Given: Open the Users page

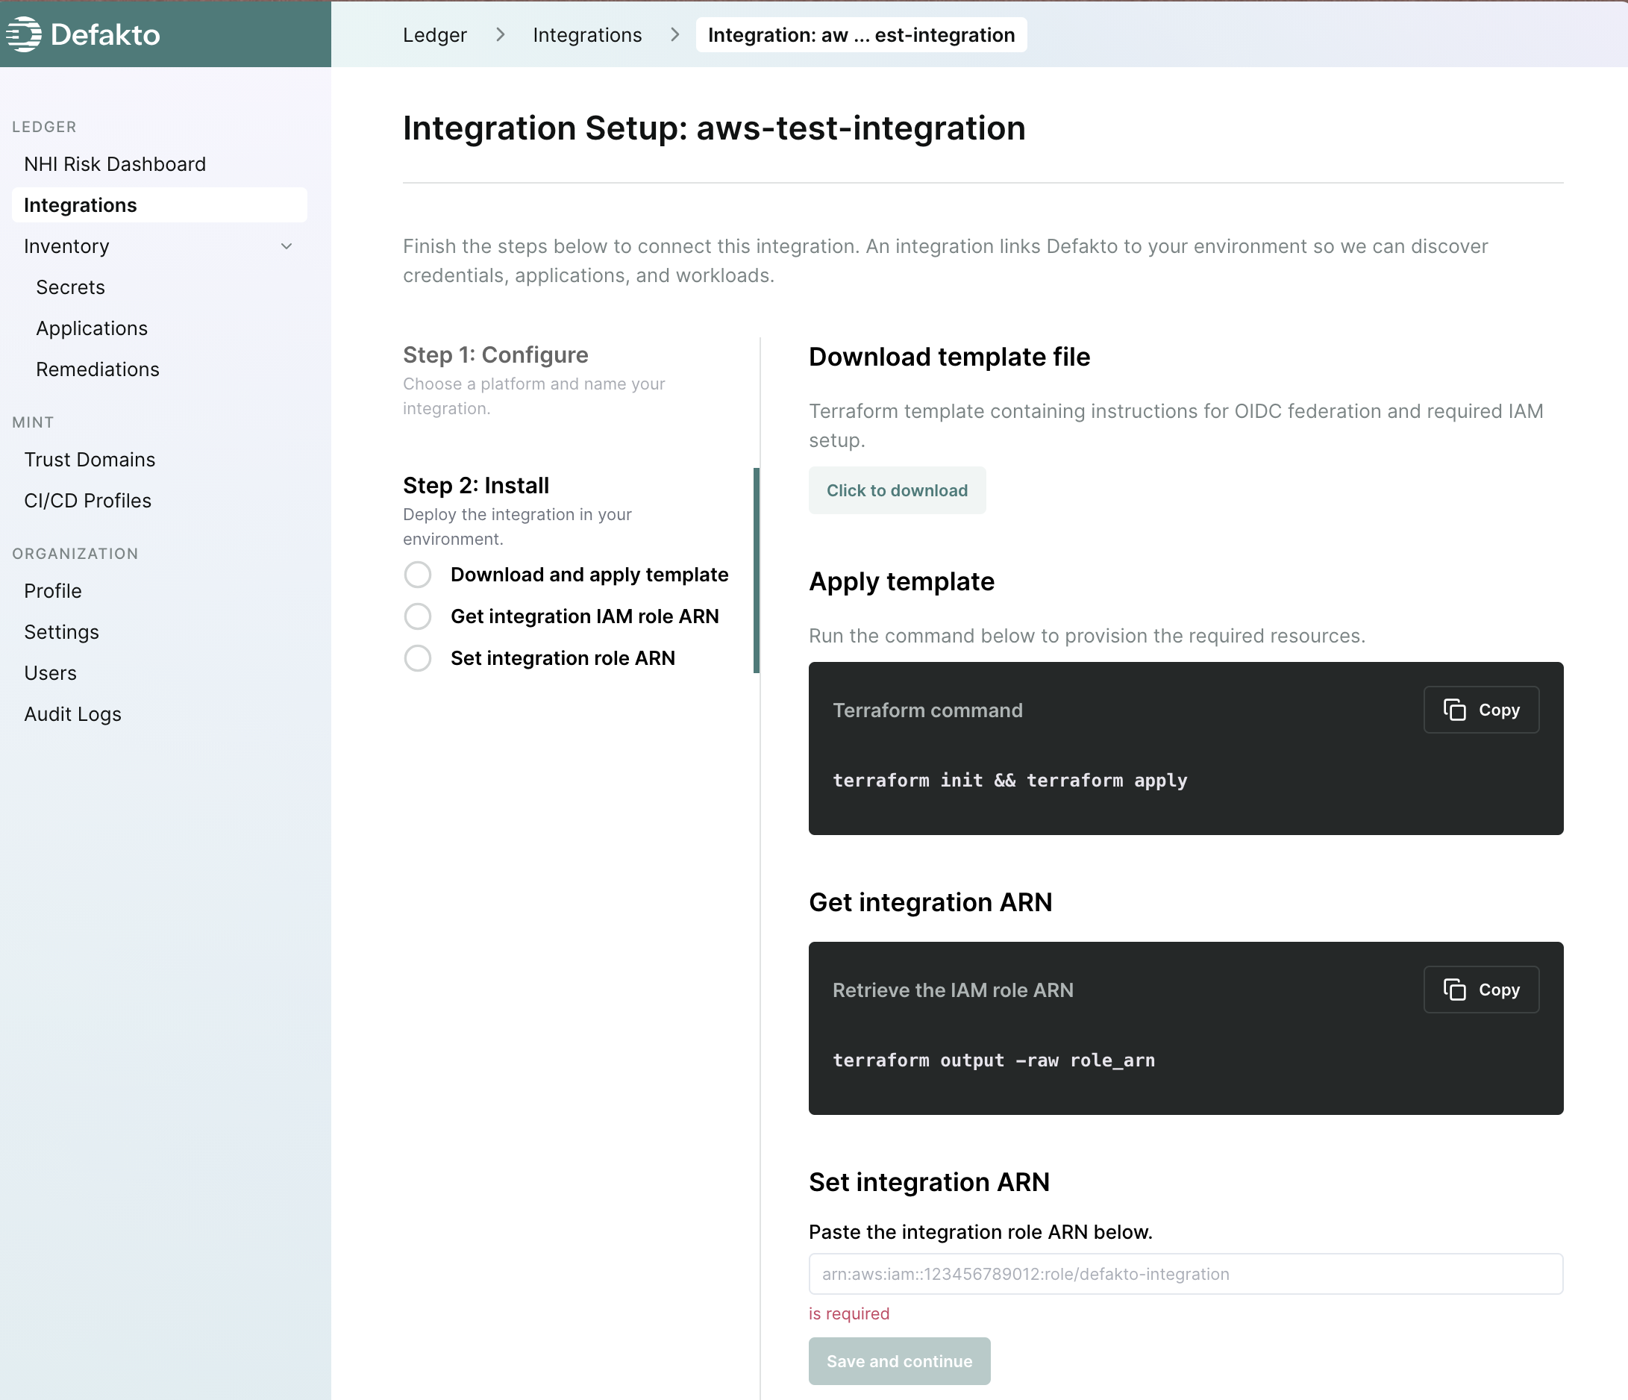Looking at the screenshot, I should click(50, 673).
